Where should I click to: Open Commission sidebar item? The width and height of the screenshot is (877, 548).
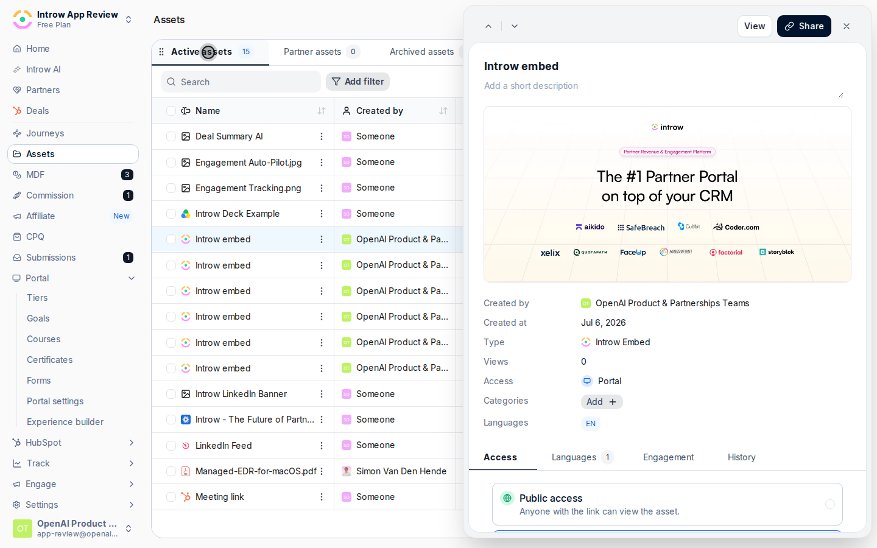(x=73, y=195)
